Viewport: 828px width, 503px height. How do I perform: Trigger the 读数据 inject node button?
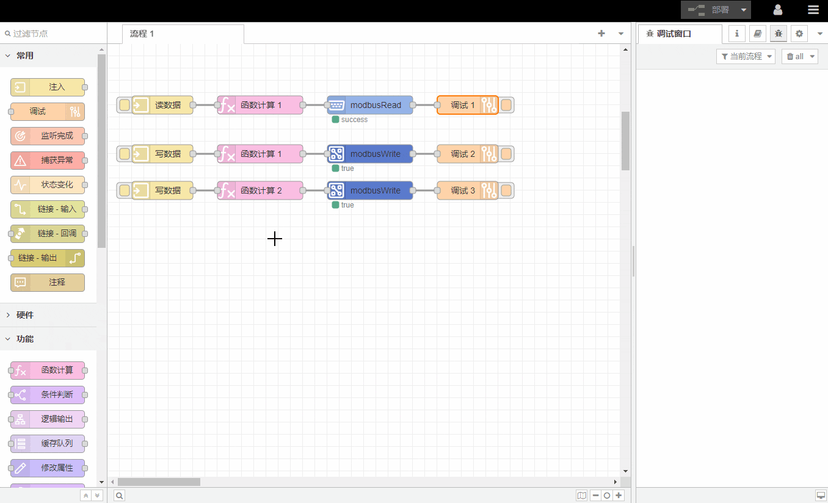[x=125, y=105]
